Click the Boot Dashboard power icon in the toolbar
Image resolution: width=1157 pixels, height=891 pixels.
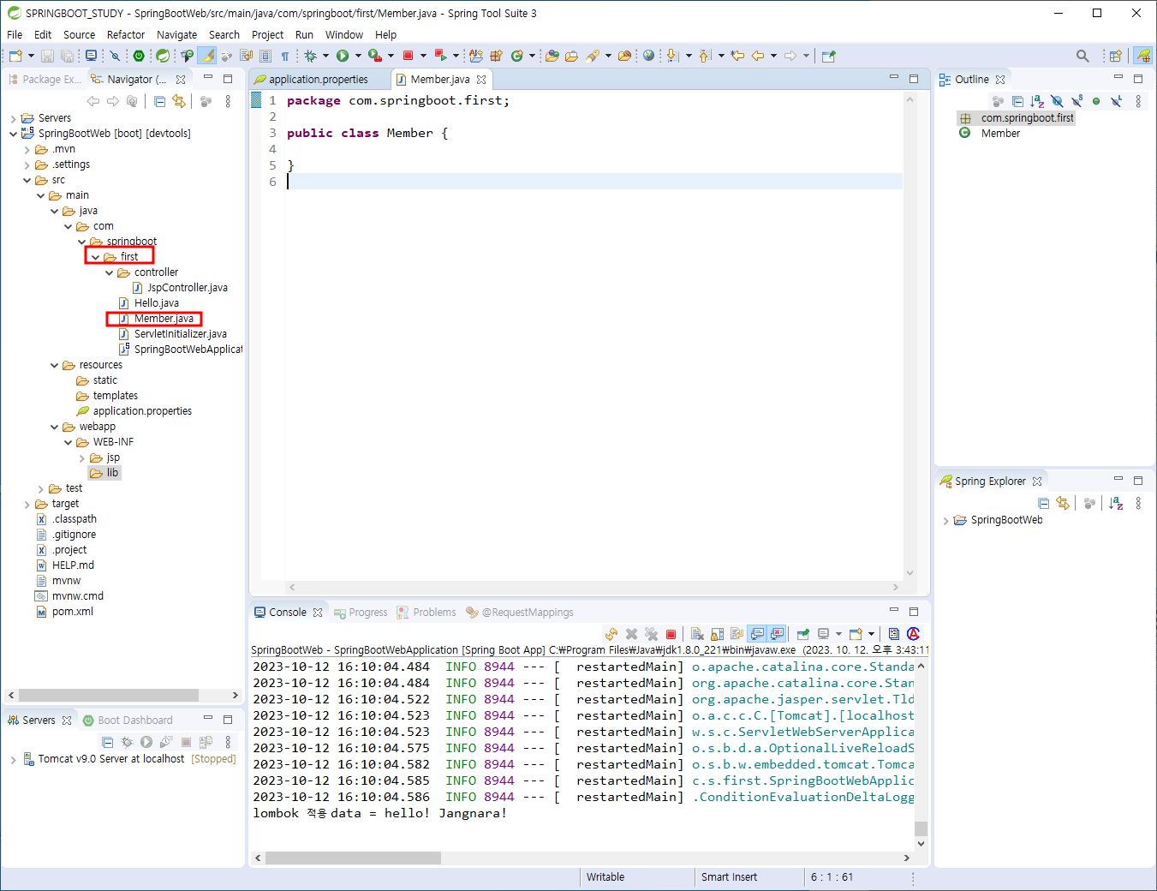pyautogui.click(x=139, y=56)
